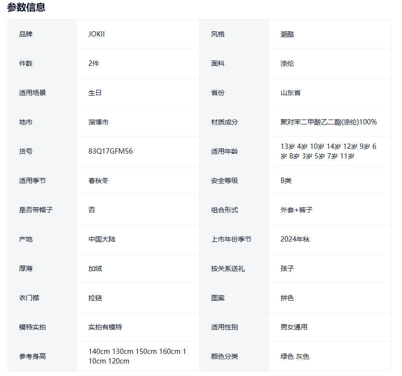This screenshot has height=376, width=402.
Task: Click the safety level value B类
Action: point(286,181)
